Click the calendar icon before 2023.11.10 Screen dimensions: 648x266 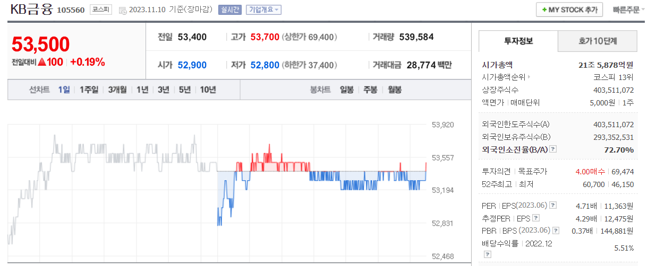click(x=123, y=10)
